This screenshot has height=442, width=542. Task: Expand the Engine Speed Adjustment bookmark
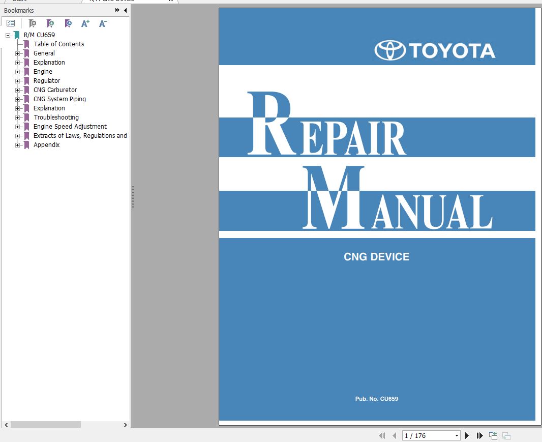[17, 127]
